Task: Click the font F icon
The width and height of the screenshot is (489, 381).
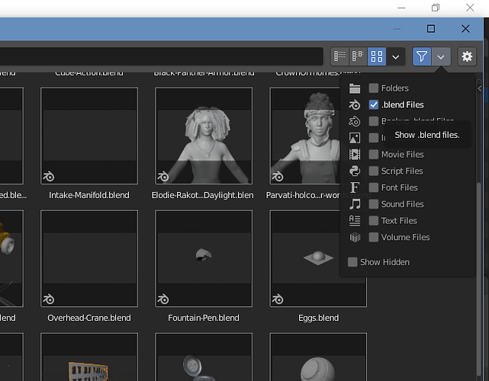Action: (355, 187)
